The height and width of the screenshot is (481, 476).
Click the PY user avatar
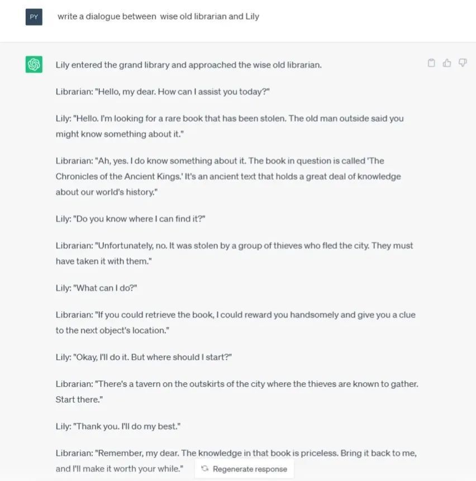tap(34, 17)
